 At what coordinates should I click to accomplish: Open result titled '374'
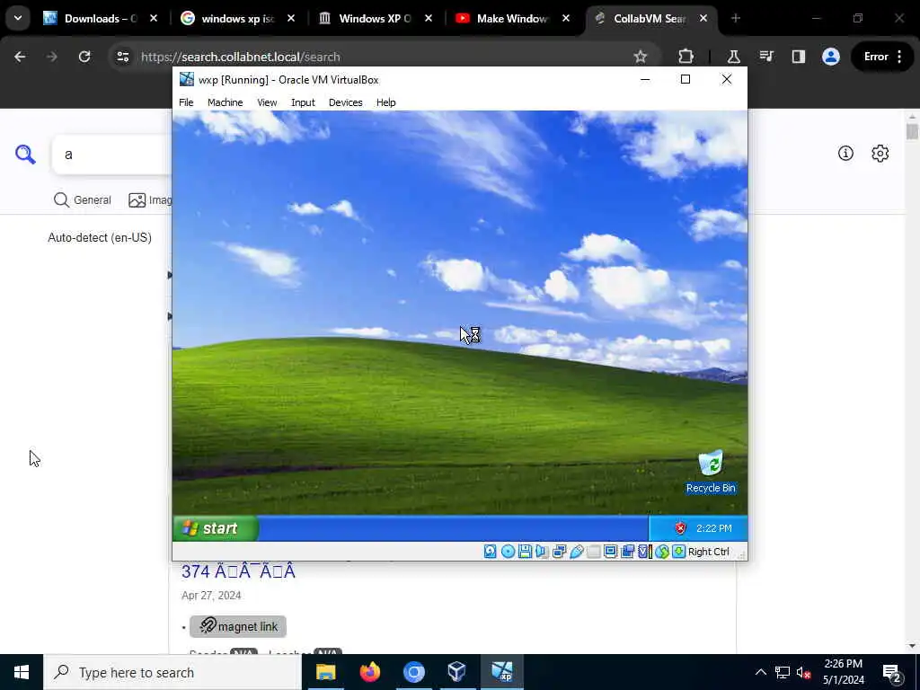[238, 571]
